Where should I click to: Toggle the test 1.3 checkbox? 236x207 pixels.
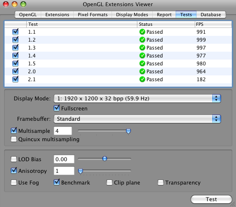click(15, 47)
